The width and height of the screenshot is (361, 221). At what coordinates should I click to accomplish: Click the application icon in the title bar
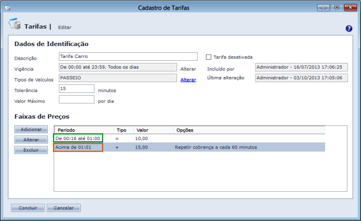click(x=7, y=8)
